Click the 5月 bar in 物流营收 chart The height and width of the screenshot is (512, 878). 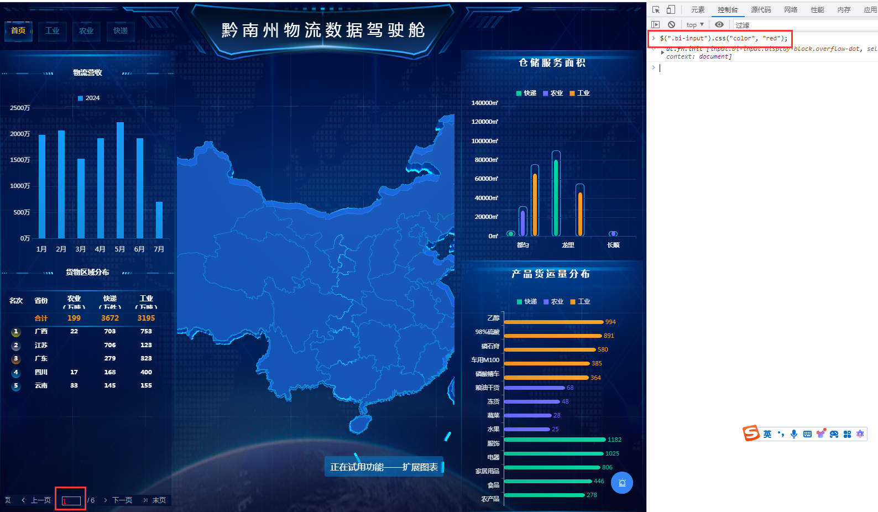coord(120,180)
